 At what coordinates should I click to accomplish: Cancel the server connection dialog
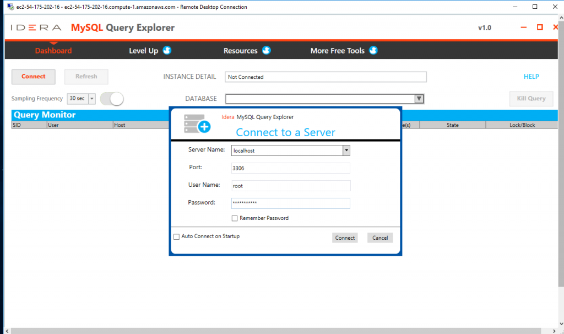point(379,238)
